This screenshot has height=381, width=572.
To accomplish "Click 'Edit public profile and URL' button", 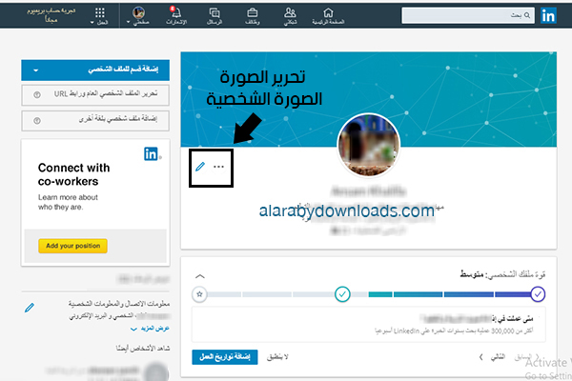I will pos(95,95).
